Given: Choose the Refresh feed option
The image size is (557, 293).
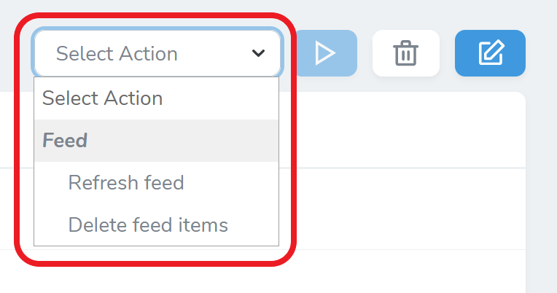Looking at the screenshot, I should (x=126, y=182).
